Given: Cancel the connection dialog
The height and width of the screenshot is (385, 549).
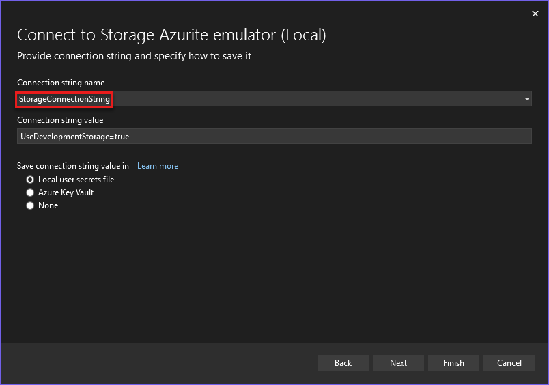Looking at the screenshot, I should click(x=509, y=363).
